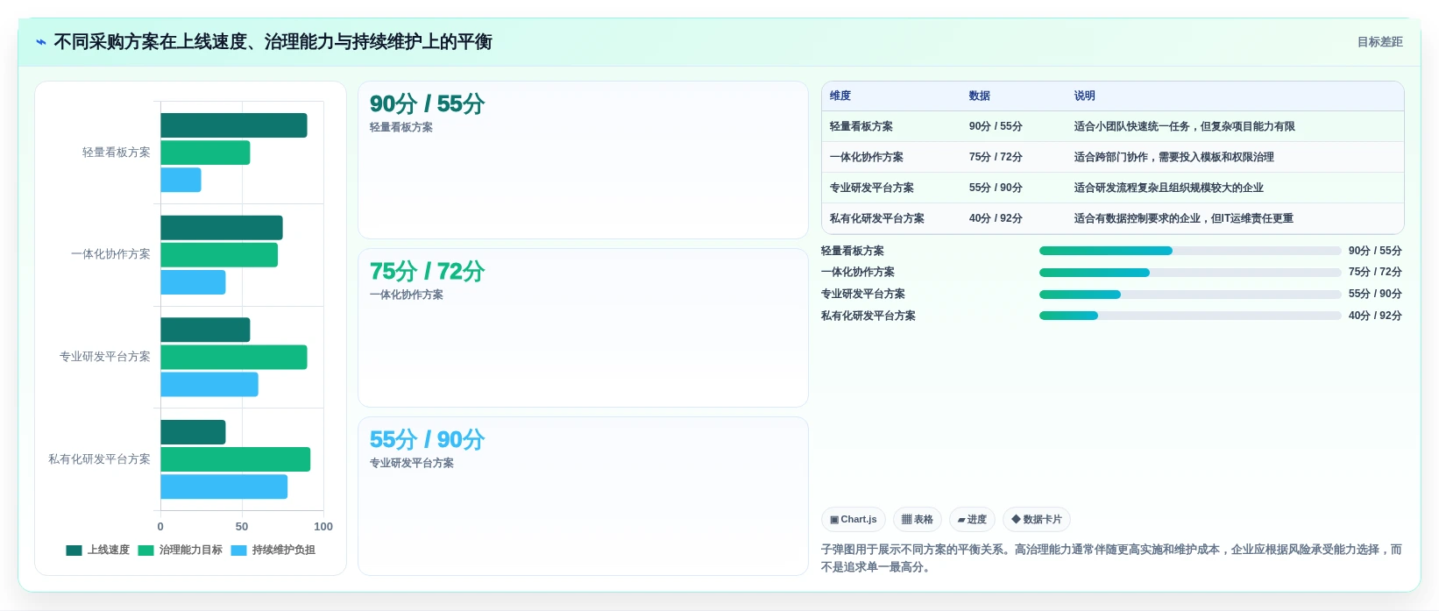
Task: Select the 私有化研发平台方案 table row name
Action: click(x=877, y=218)
